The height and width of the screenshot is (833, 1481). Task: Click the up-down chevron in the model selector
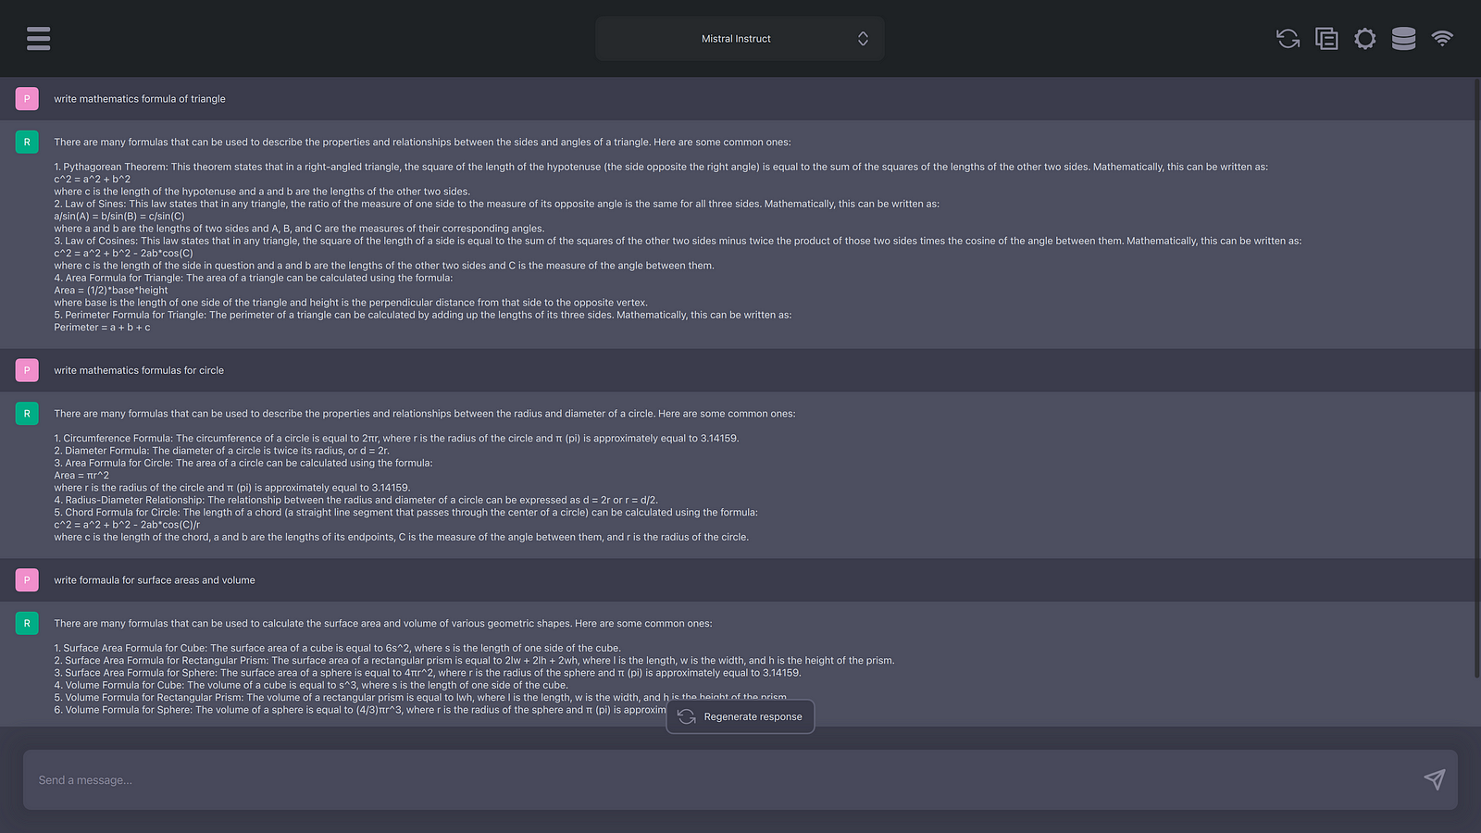coord(863,39)
